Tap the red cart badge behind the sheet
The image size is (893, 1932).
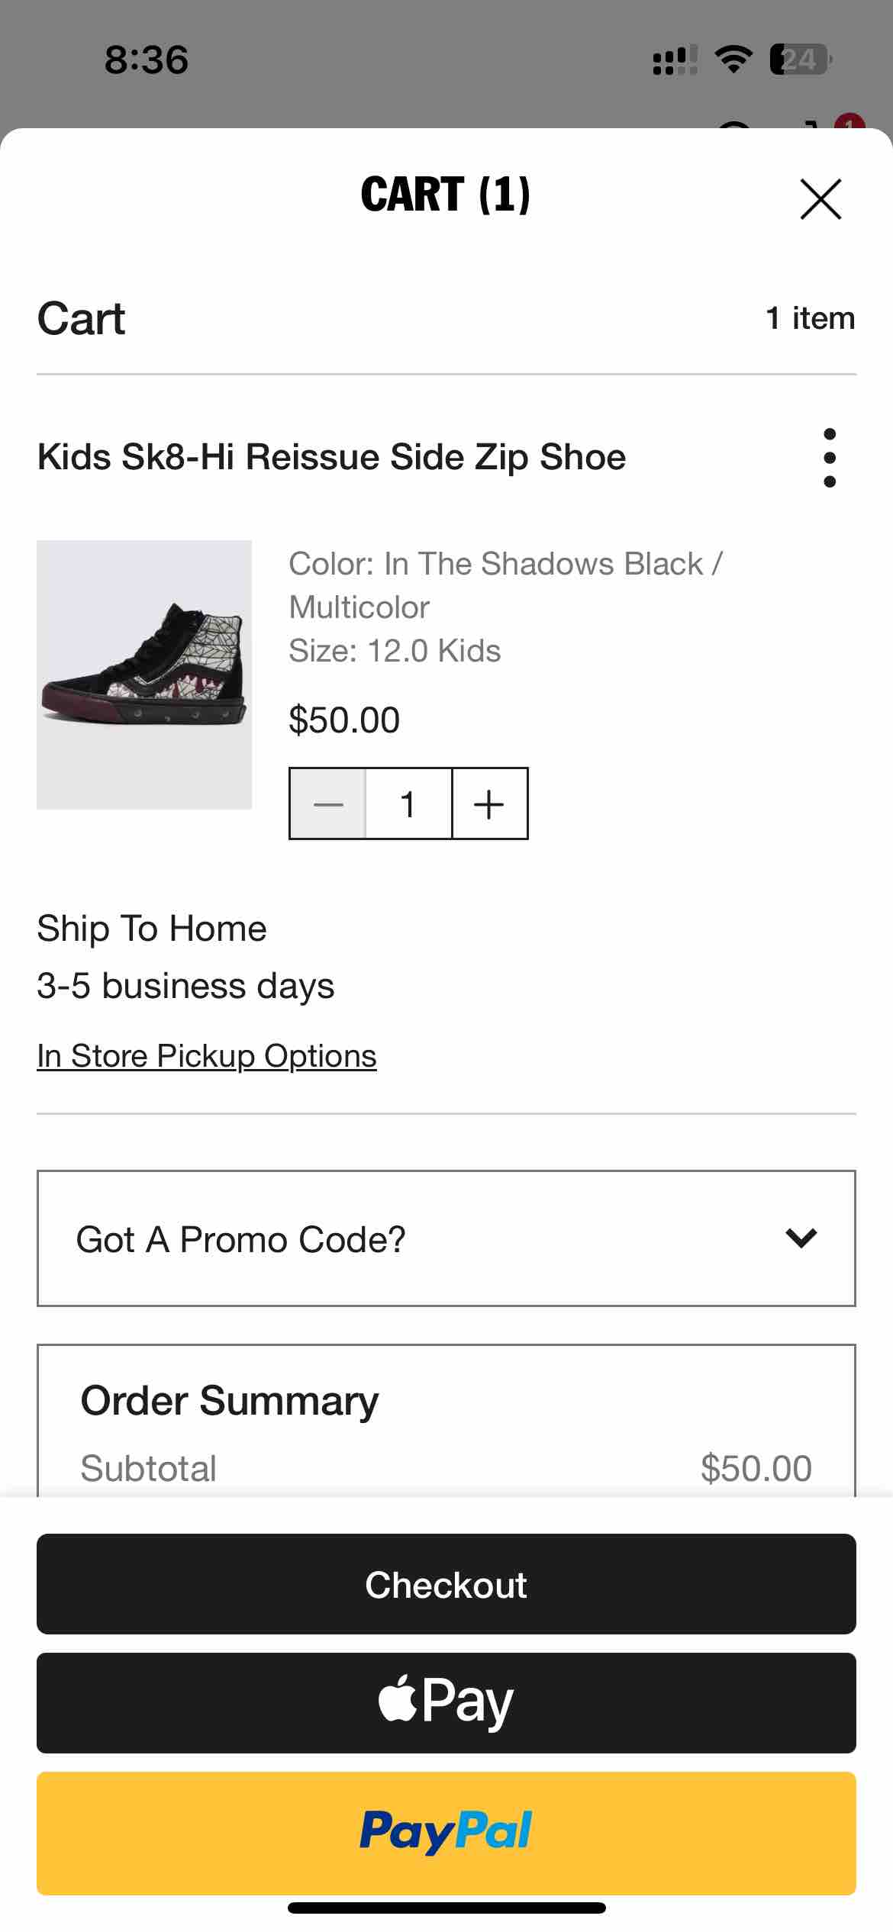point(849,121)
